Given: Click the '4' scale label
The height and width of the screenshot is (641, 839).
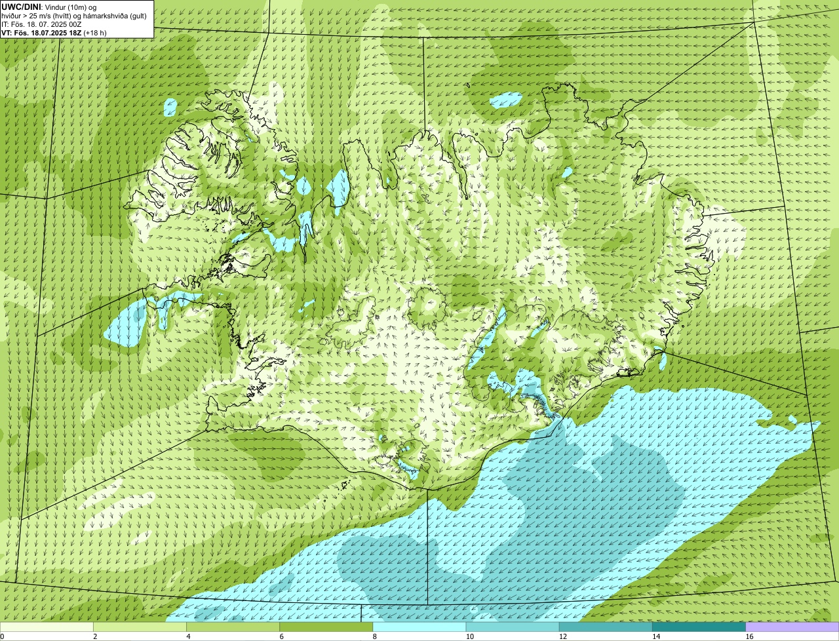Looking at the screenshot, I should [189, 636].
